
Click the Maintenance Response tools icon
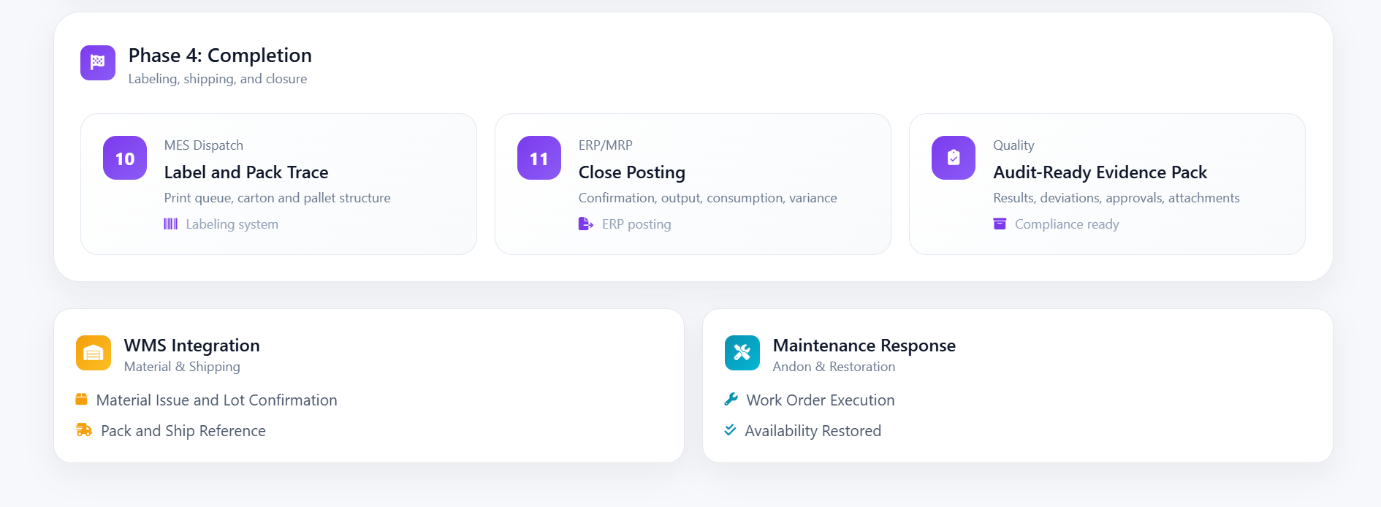742,353
